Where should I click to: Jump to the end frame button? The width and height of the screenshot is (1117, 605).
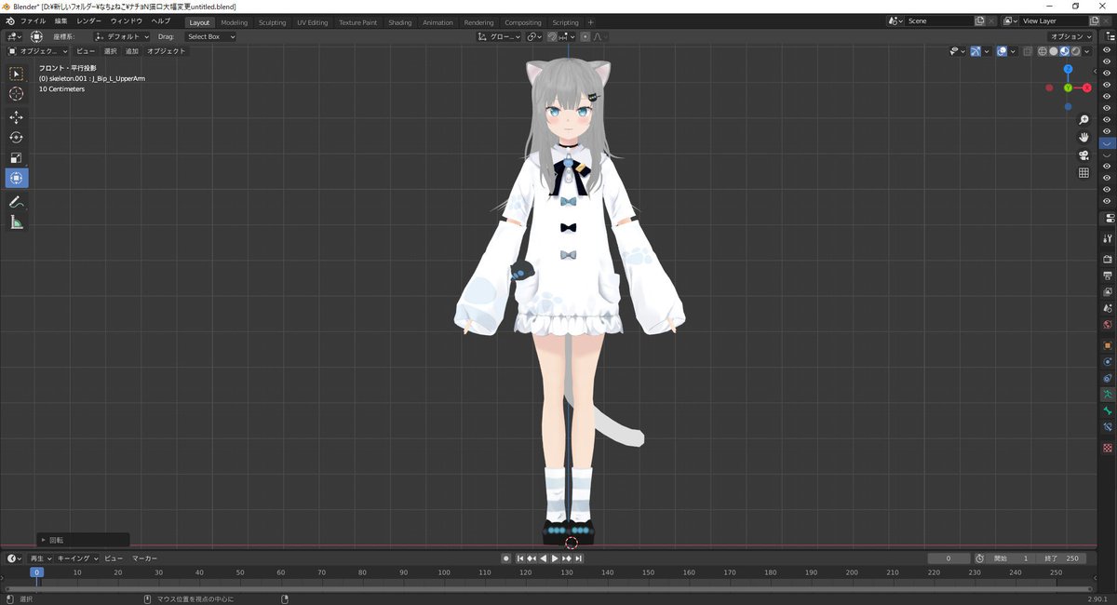pyautogui.click(x=579, y=558)
